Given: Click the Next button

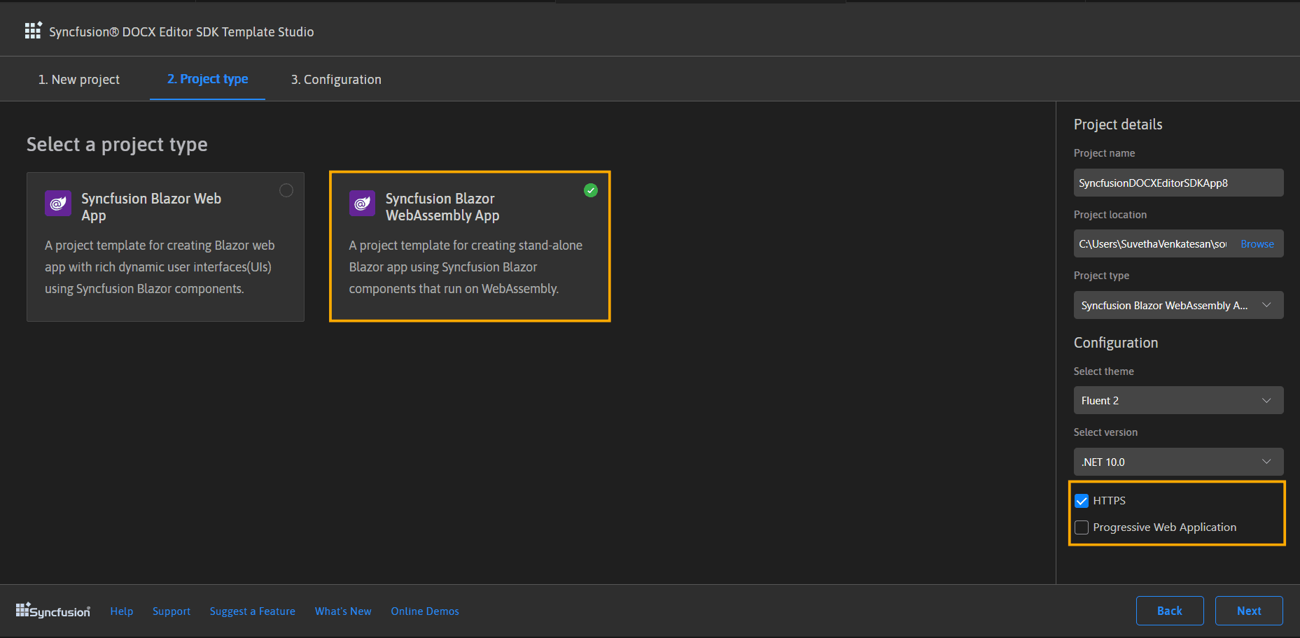Looking at the screenshot, I should pos(1249,611).
